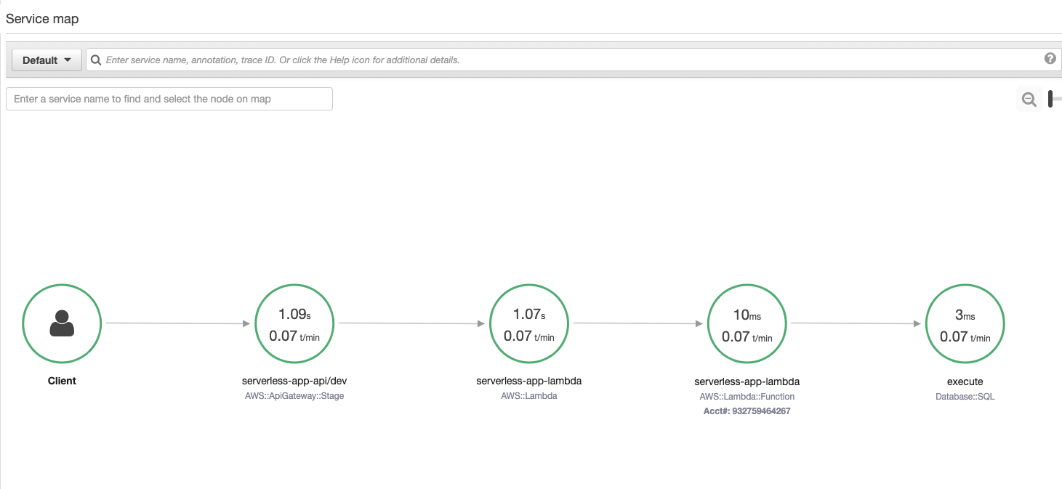Screen dimensions: 1062x489
Task: Click the Acct# 932759464267 label
Action: [747, 411]
